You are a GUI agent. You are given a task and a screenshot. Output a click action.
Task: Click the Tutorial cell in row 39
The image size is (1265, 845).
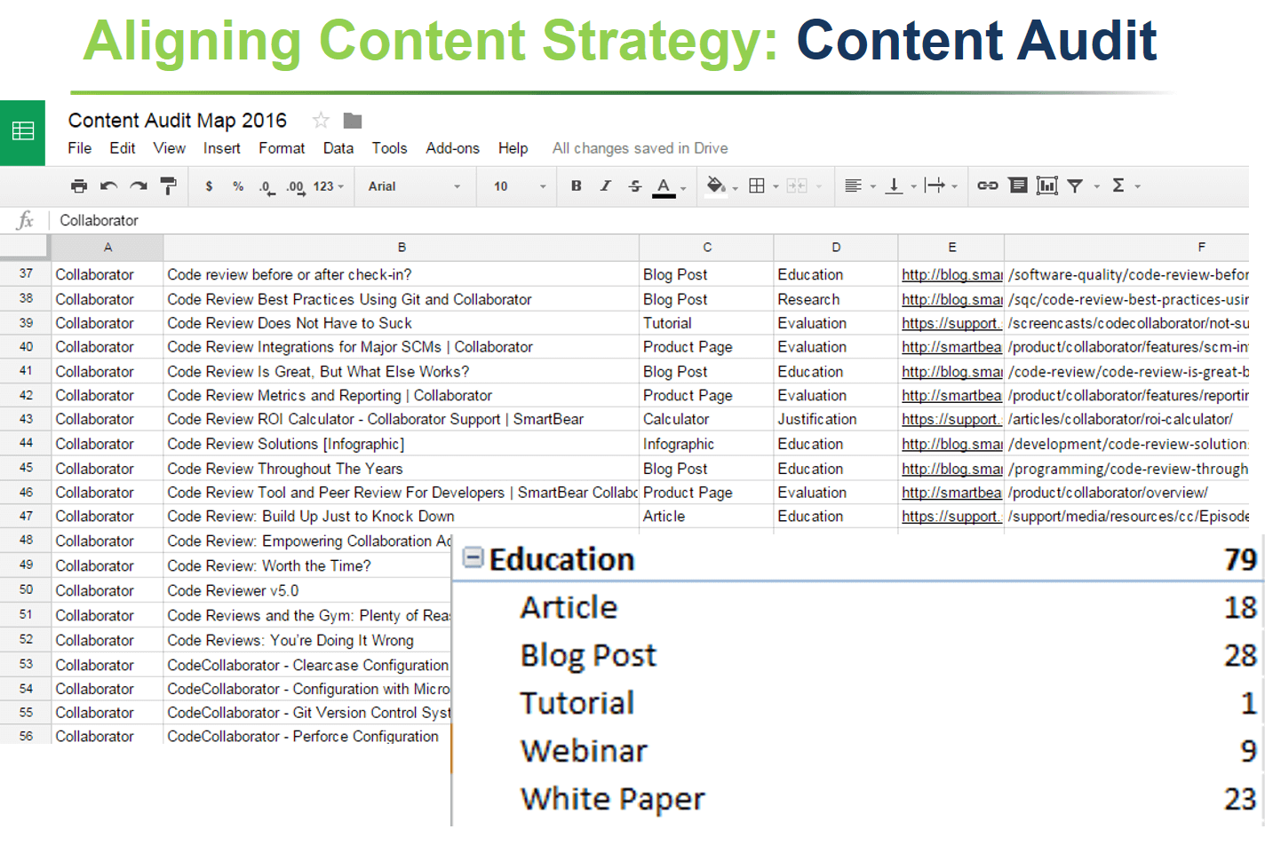[707, 323]
